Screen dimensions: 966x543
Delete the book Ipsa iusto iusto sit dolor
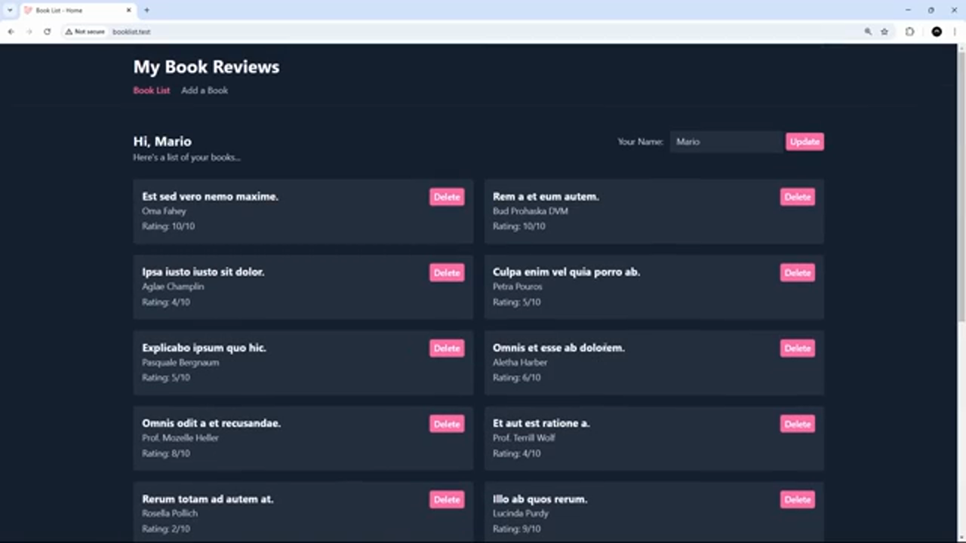point(447,272)
